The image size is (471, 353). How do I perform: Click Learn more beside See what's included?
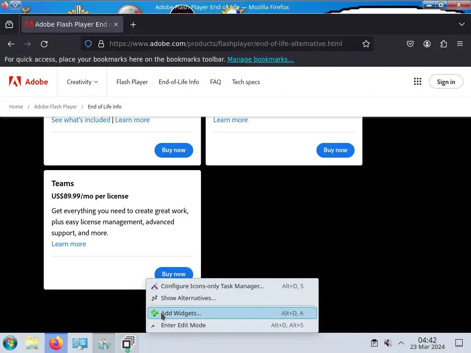tap(132, 120)
